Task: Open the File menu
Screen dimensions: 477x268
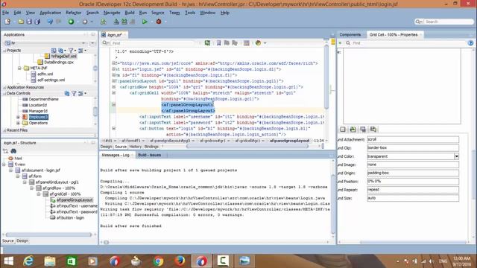Action: tap(5, 13)
